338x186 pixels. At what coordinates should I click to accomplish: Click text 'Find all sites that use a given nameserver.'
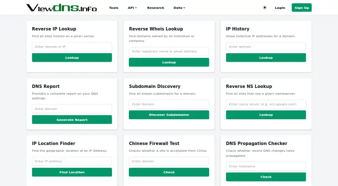coord(261,94)
